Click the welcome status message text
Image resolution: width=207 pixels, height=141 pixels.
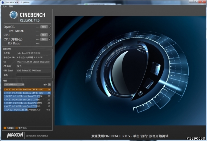pos(130,136)
